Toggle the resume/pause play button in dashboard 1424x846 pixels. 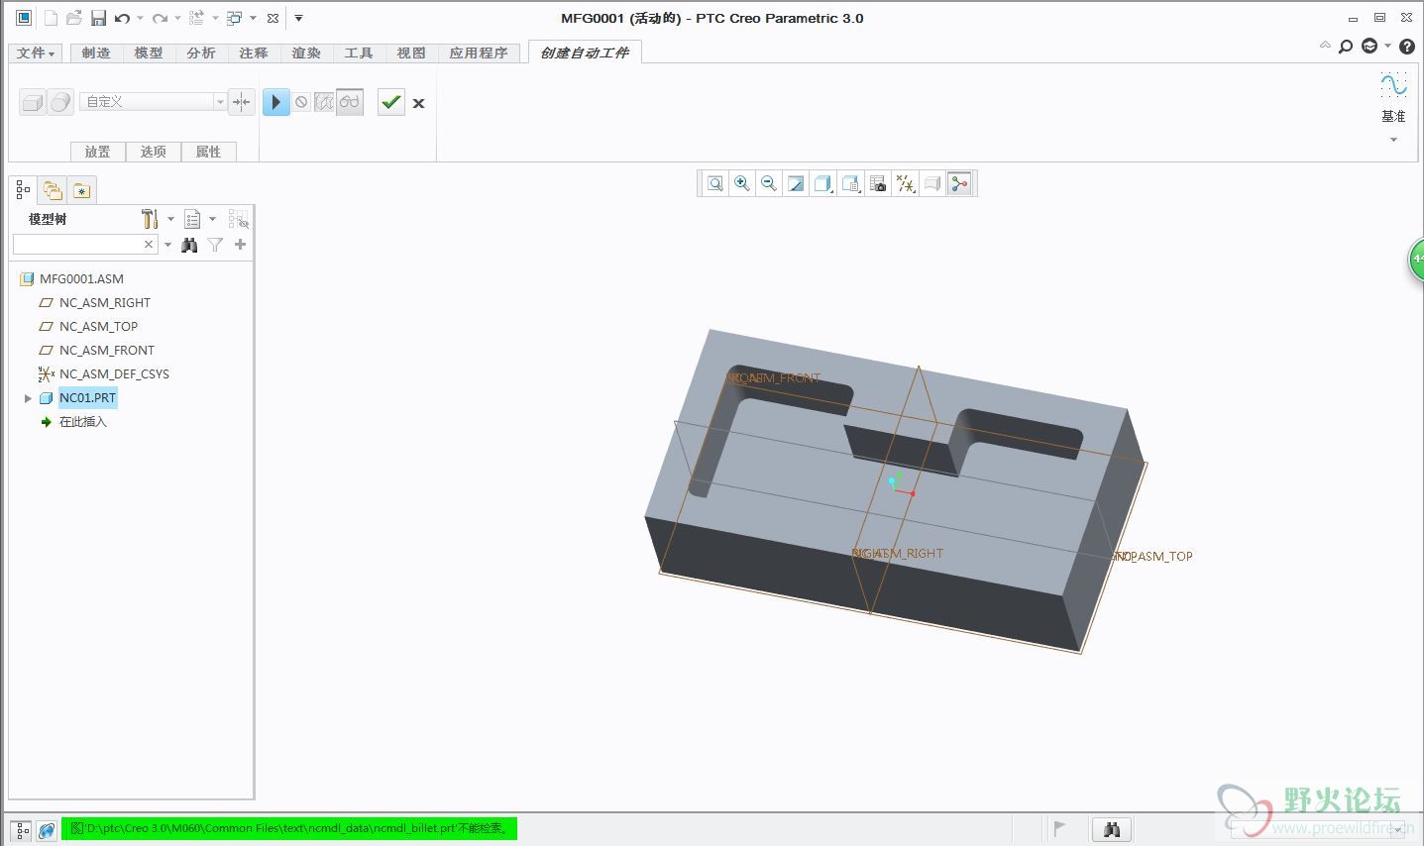pyautogui.click(x=276, y=102)
